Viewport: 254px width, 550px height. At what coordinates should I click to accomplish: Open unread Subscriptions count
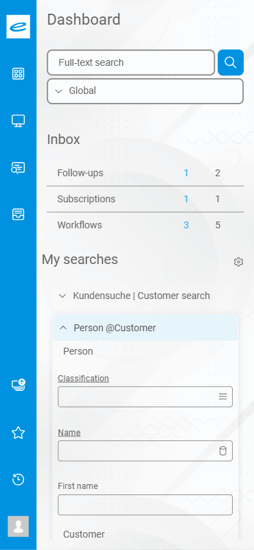[x=186, y=200]
